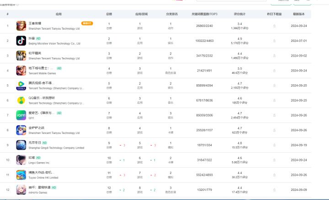
Task: Click the download lock icon in QQ音乐 row
Action: point(274,100)
